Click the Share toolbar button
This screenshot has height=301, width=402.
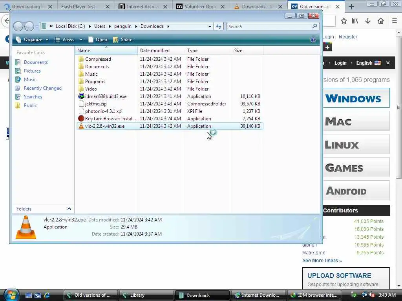click(x=123, y=40)
